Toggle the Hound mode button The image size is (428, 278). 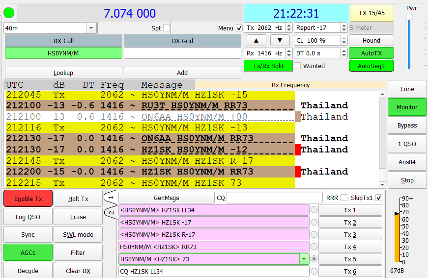click(x=371, y=41)
